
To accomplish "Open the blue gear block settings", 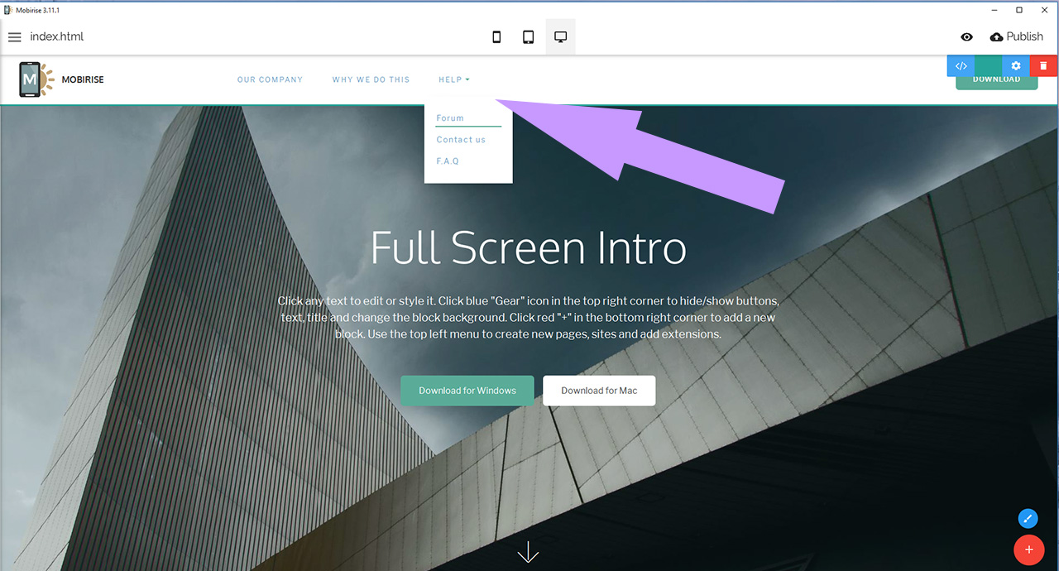I will click(x=1015, y=65).
